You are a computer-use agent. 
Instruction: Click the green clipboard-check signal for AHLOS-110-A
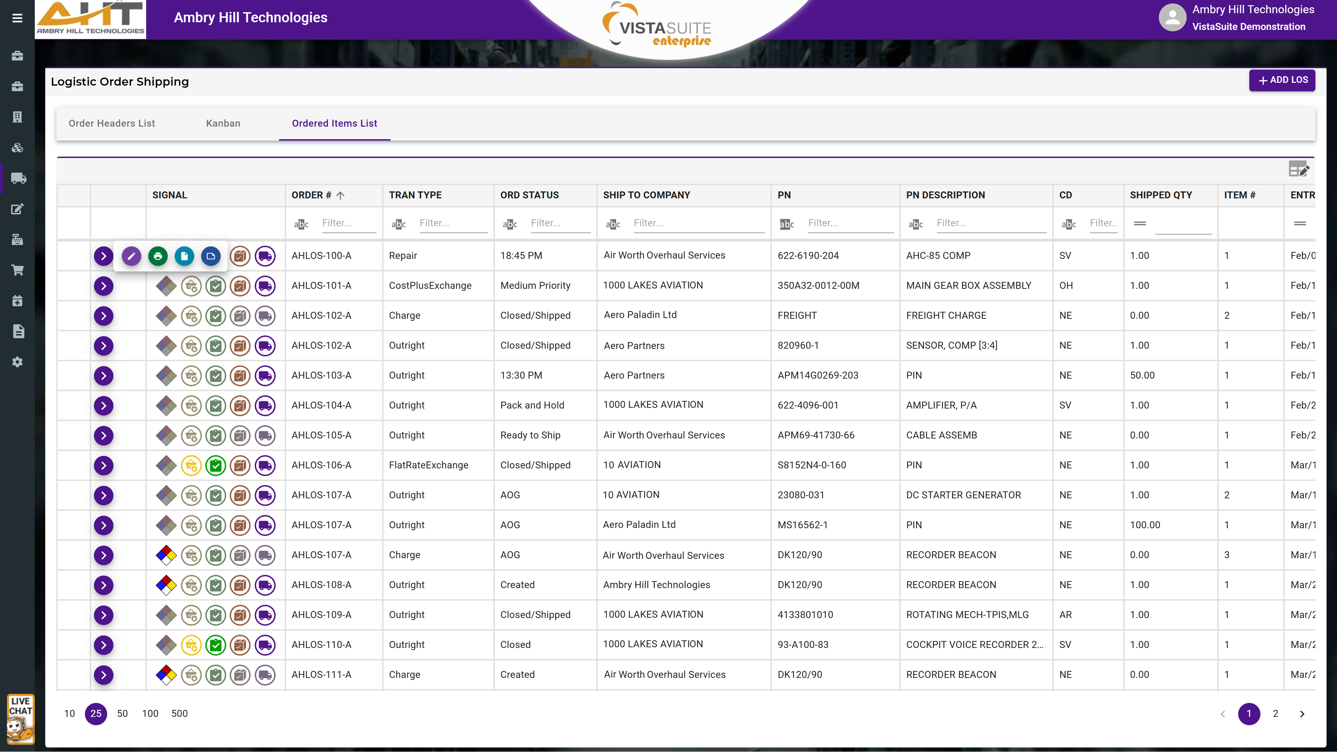tap(215, 645)
